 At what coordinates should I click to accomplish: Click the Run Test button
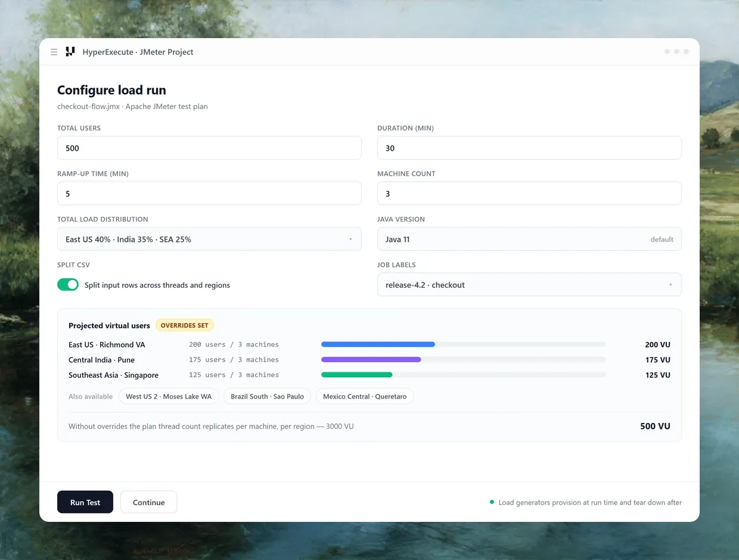tap(85, 502)
